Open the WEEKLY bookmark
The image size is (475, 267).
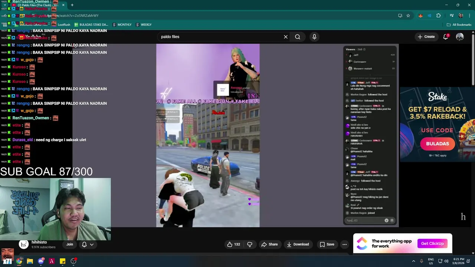(x=143, y=25)
